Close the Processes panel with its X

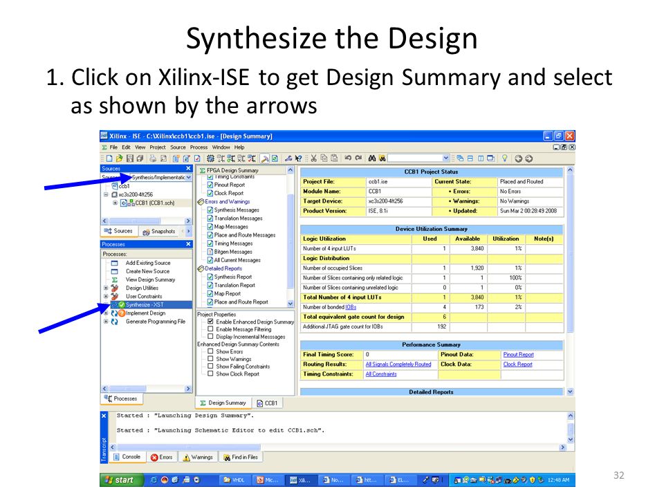(188, 244)
